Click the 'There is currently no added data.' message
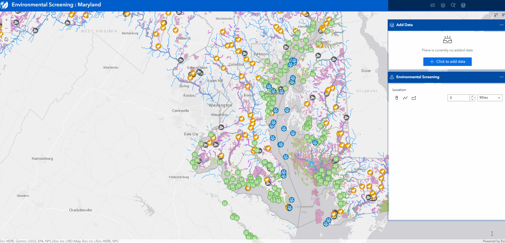The width and height of the screenshot is (505, 243). 448,50
